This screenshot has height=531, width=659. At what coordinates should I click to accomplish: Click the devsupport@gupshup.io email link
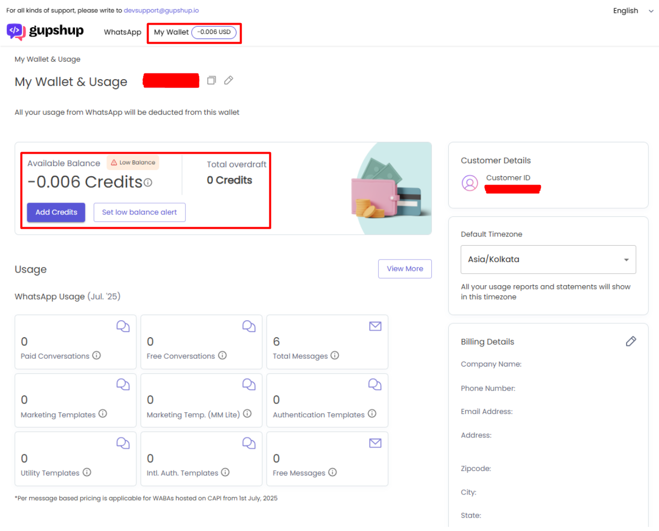point(161,10)
